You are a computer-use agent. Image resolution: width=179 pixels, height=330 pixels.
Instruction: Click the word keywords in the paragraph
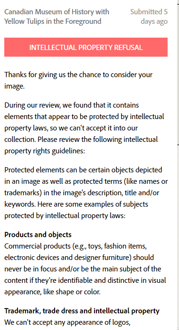[x=18, y=204]
